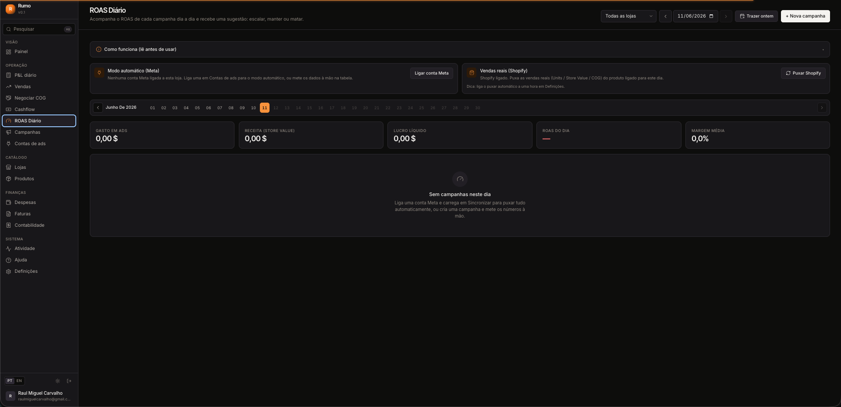Click the Definições gear icon
841x407 pixels.
tap(8, 271)
